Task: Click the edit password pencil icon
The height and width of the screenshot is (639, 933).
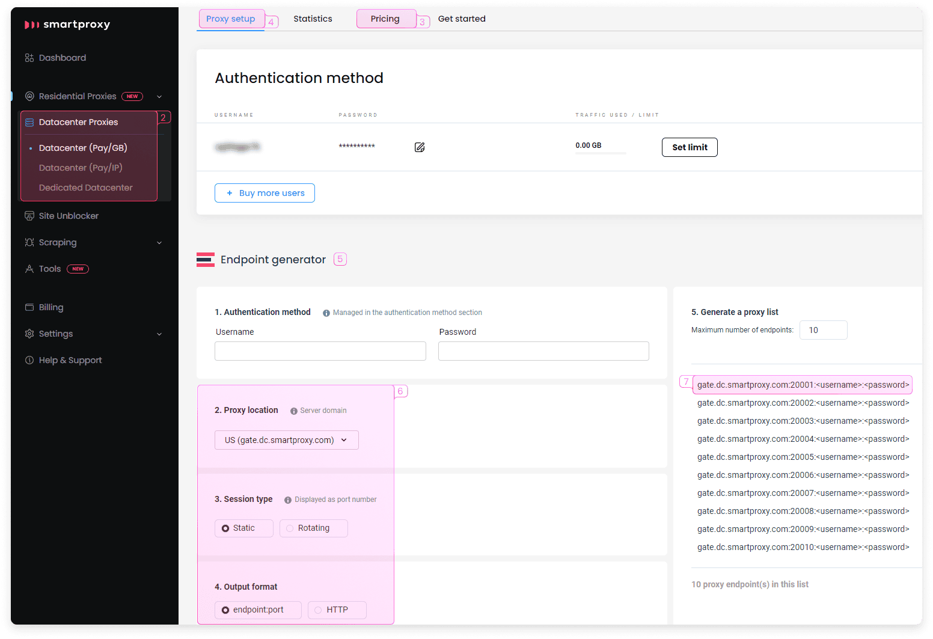Action: [420, 147]
